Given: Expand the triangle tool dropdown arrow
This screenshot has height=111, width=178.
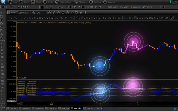Looking at the screenshot, I should point(63,18).
